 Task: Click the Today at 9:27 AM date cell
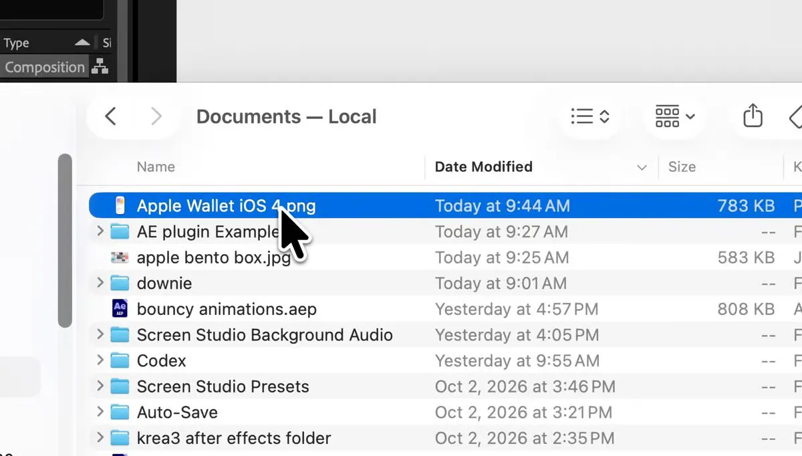[x=501, y=231]
